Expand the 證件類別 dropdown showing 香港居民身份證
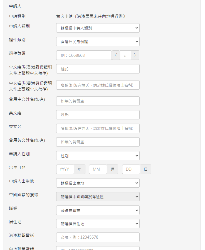The width and height of the screenshot is (205, 250). (x=98, y=41)
